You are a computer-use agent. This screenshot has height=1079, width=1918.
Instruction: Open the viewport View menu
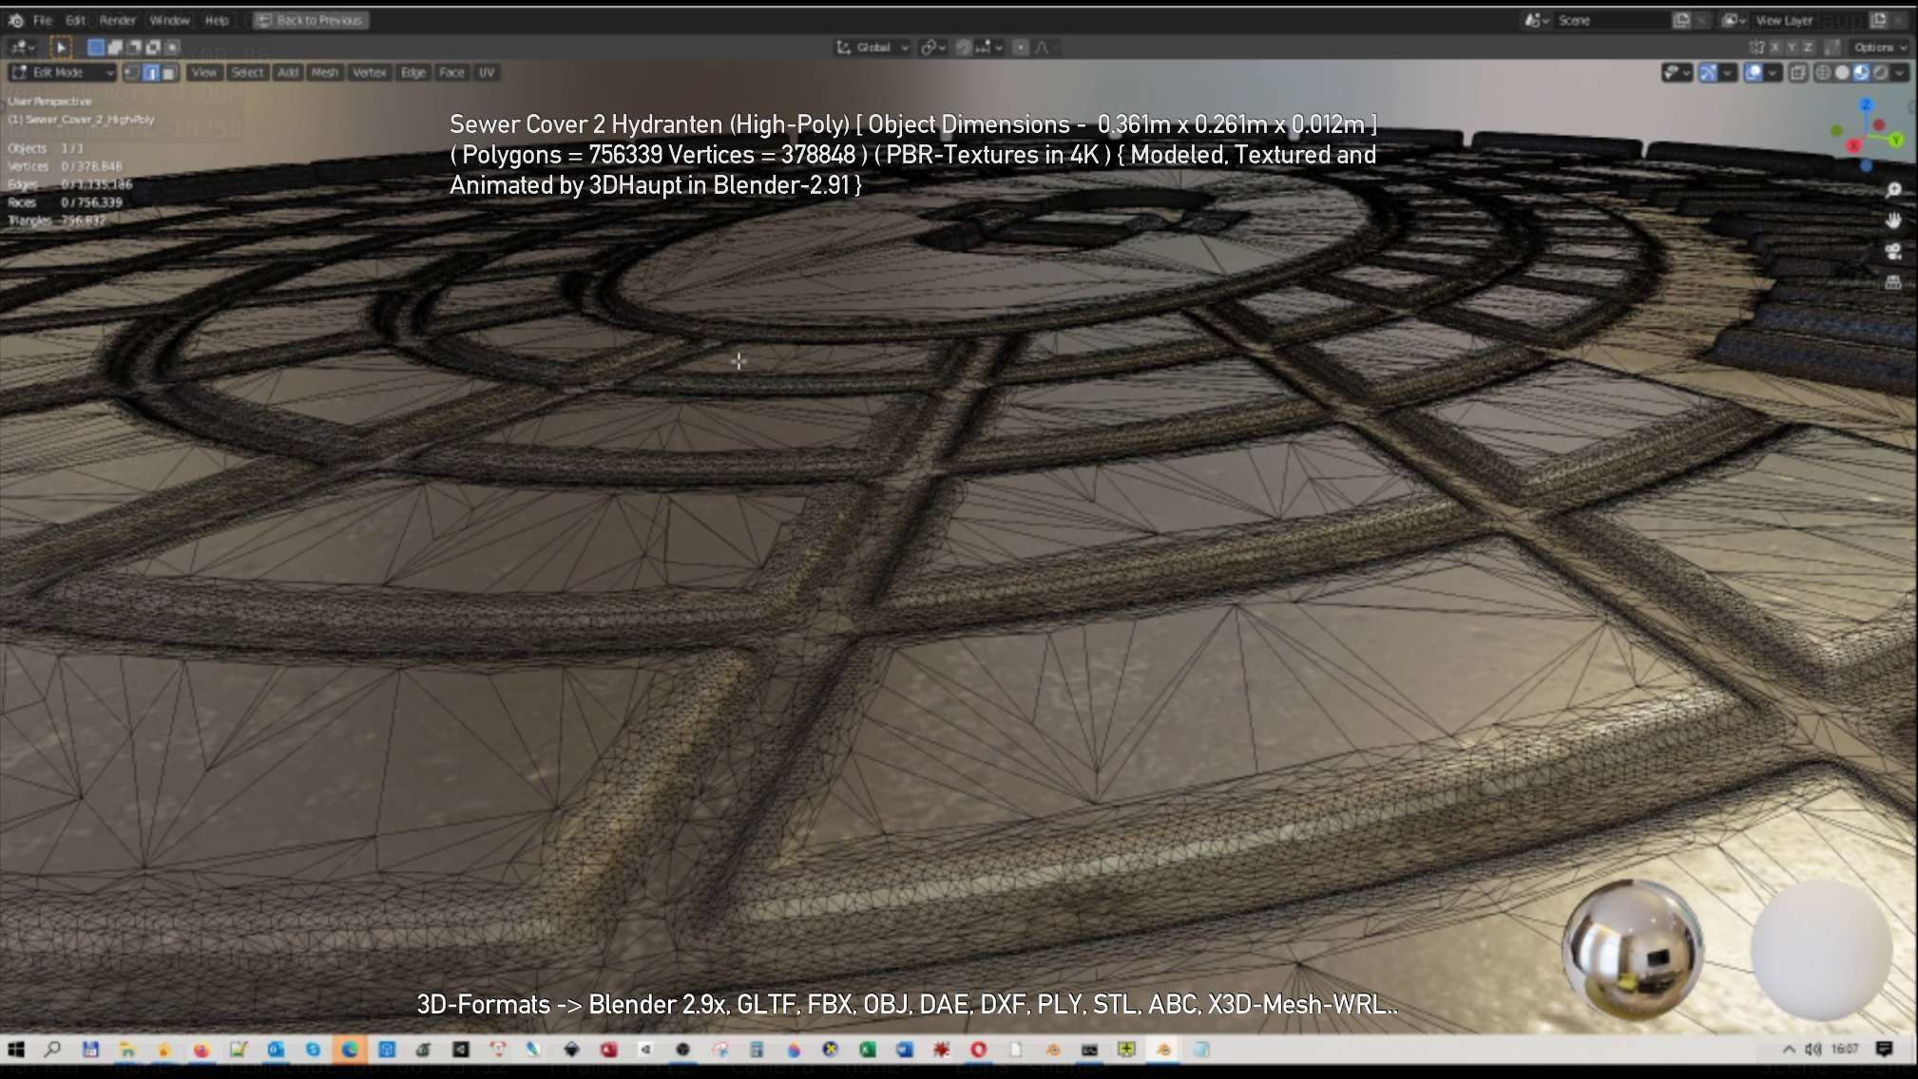pyautogui.click(x=204, y=72)
